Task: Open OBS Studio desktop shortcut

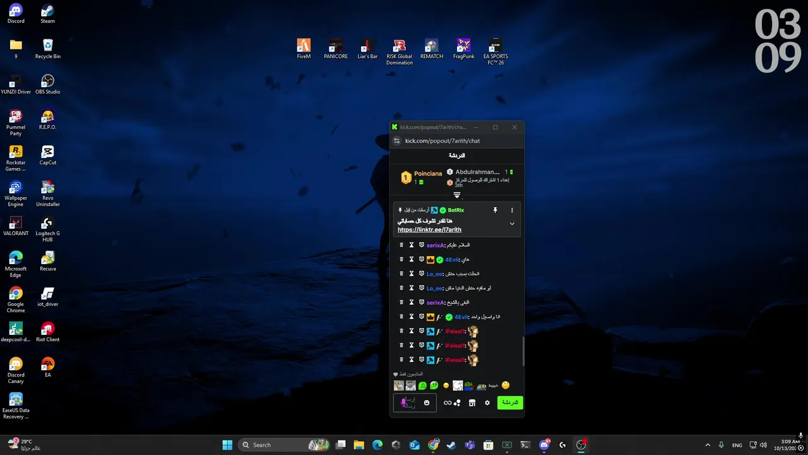Action: 47,85
